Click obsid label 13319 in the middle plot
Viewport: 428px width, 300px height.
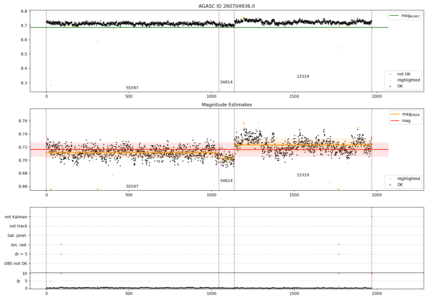point(303,175)
